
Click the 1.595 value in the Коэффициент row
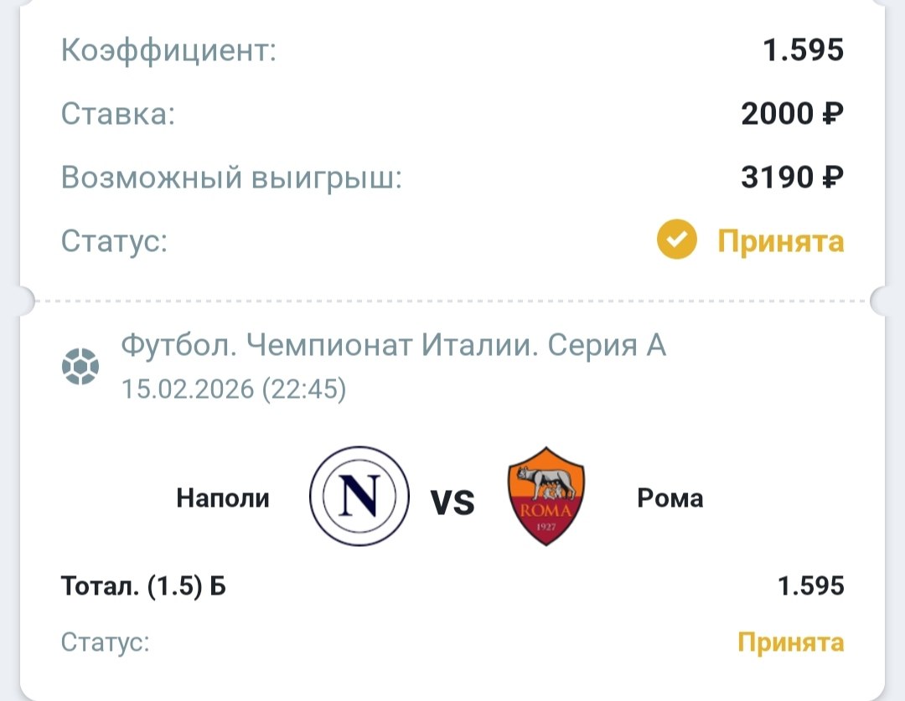point(803,50)
